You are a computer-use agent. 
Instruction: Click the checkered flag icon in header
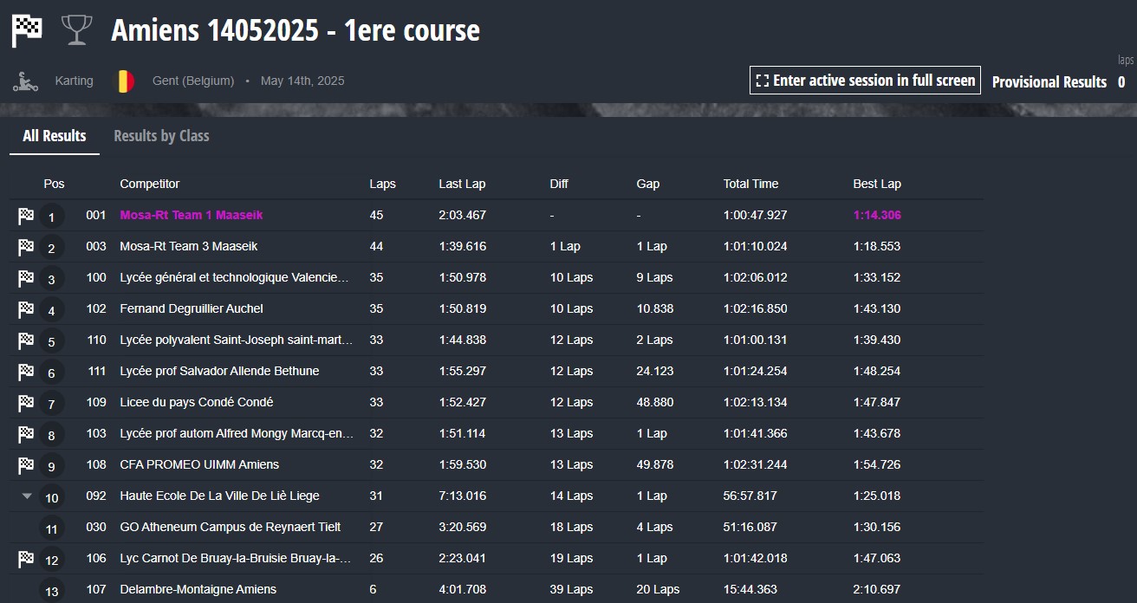(26, 30)
